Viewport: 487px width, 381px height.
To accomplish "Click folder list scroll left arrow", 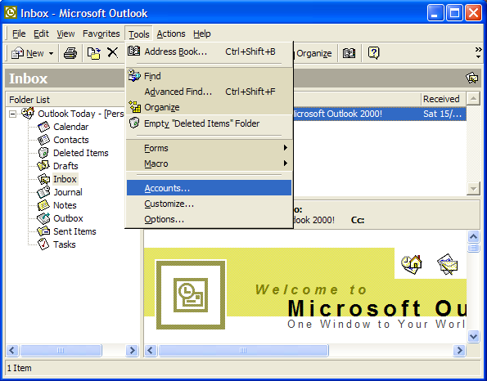I will (x=12, y=350).
